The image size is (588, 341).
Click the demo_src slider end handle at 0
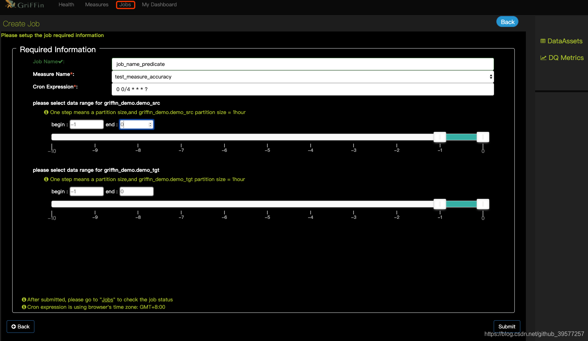pos(483,137)
